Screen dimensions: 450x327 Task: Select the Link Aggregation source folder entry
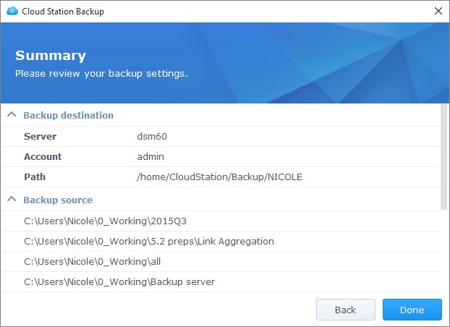[x=221, y=242]
